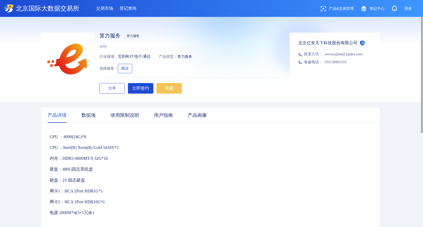The image size is (423, 227).
Task: Go to 产品&交易管理
Action: click(341, 9)
